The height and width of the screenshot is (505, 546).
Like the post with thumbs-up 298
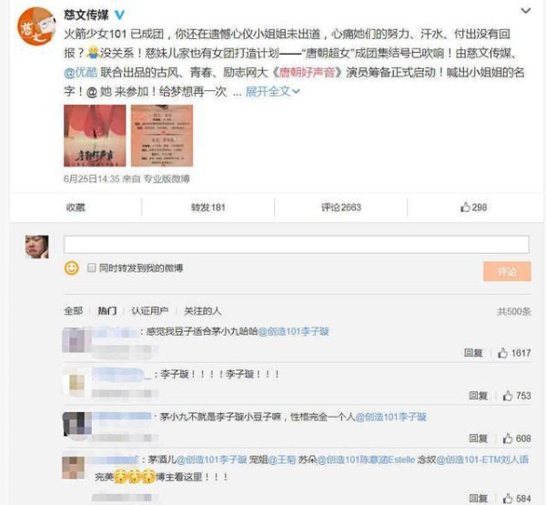473,207
